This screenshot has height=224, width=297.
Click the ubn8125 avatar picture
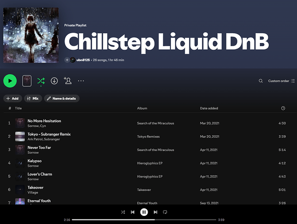click(73, 60)
